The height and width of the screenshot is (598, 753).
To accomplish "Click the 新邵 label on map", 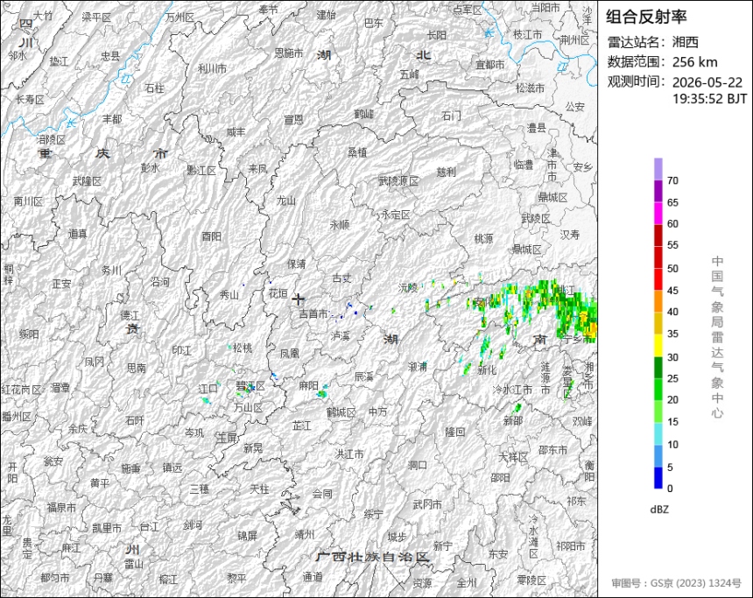I will pyautogui.click(x=512, y=421).
